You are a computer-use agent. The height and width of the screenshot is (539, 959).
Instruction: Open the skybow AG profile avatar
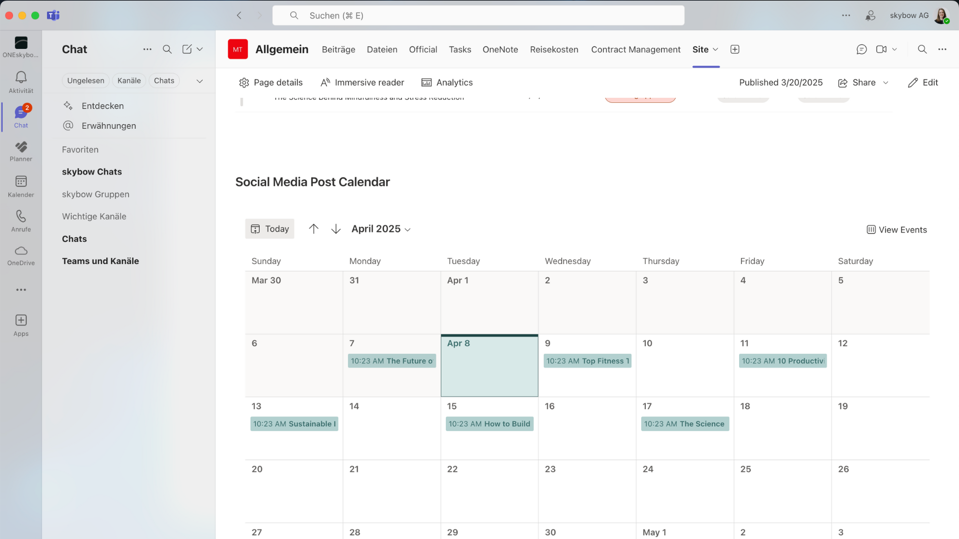pos(942,15)
